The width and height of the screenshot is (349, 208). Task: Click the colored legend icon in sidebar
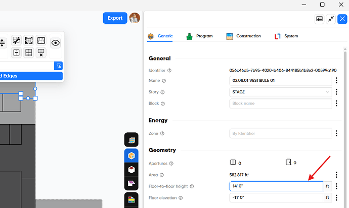pyautogui.click(x=132, y=200)
